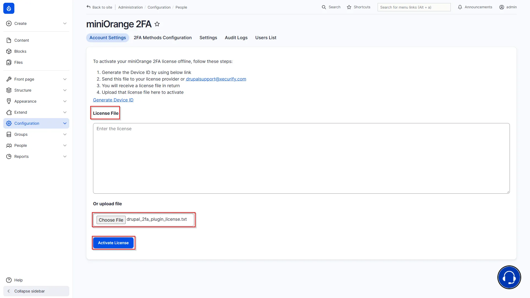Expand the Groups submenu chevron
The image size is (530, 298).
pos(65,134)
